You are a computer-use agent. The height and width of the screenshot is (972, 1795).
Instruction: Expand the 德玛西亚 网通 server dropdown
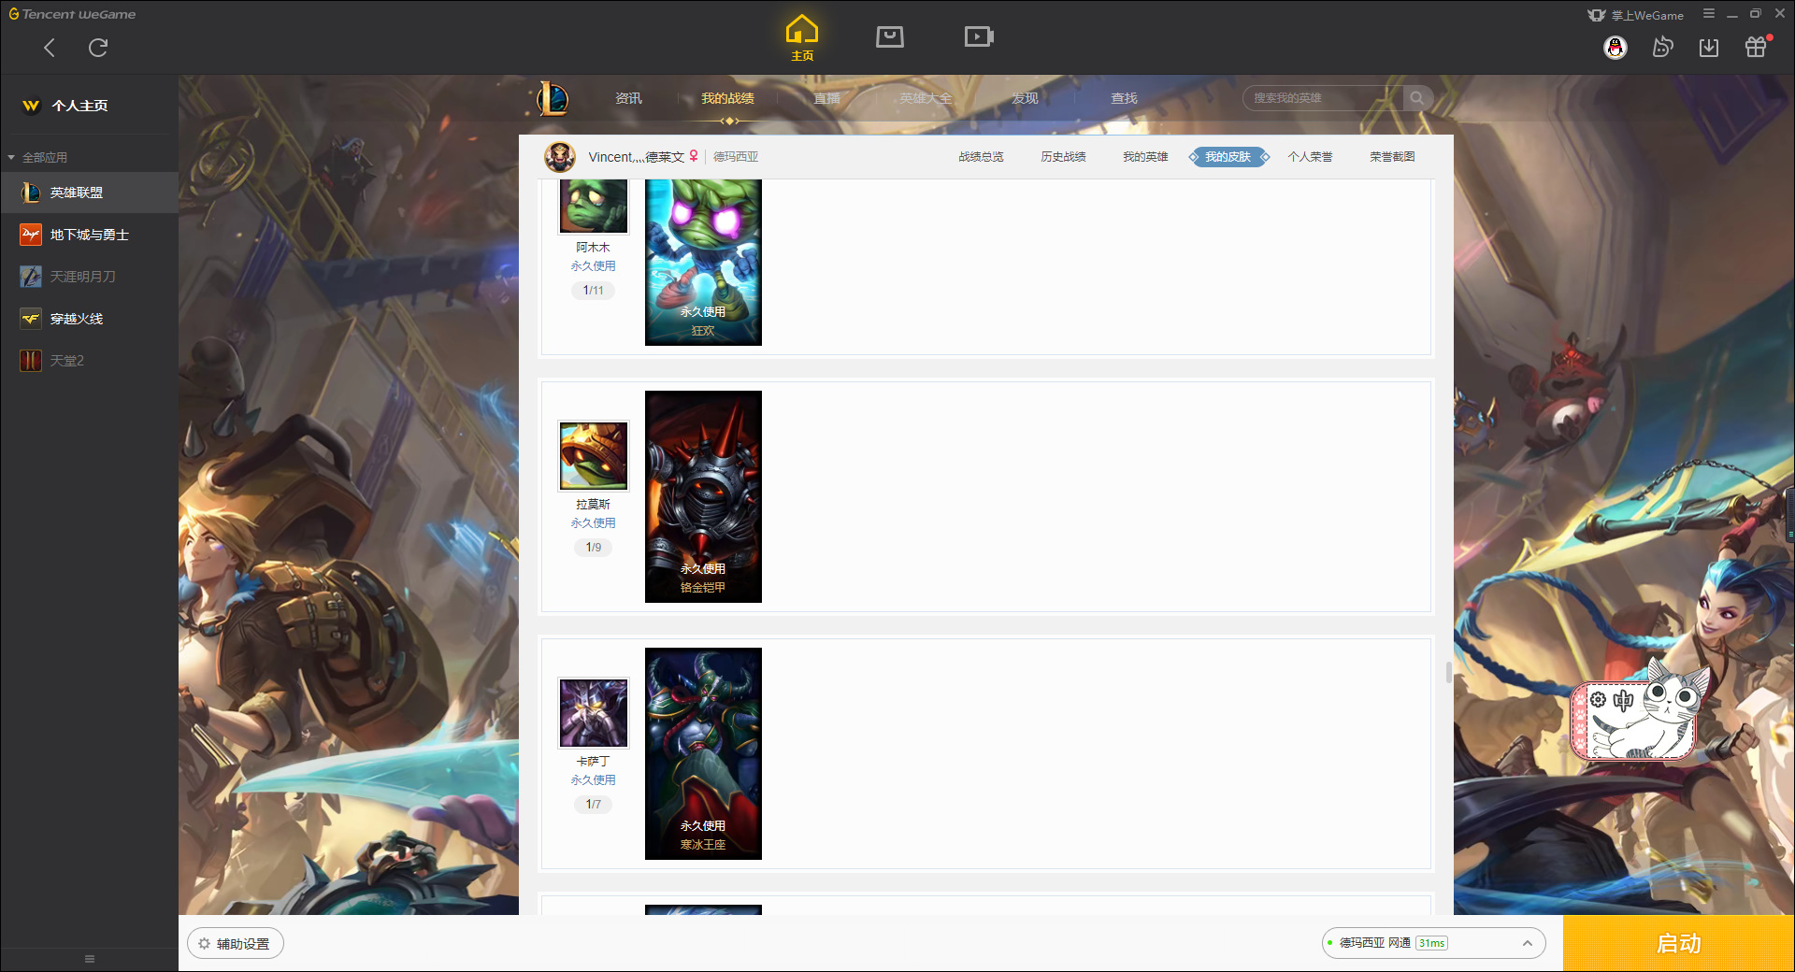(1433, 943)
